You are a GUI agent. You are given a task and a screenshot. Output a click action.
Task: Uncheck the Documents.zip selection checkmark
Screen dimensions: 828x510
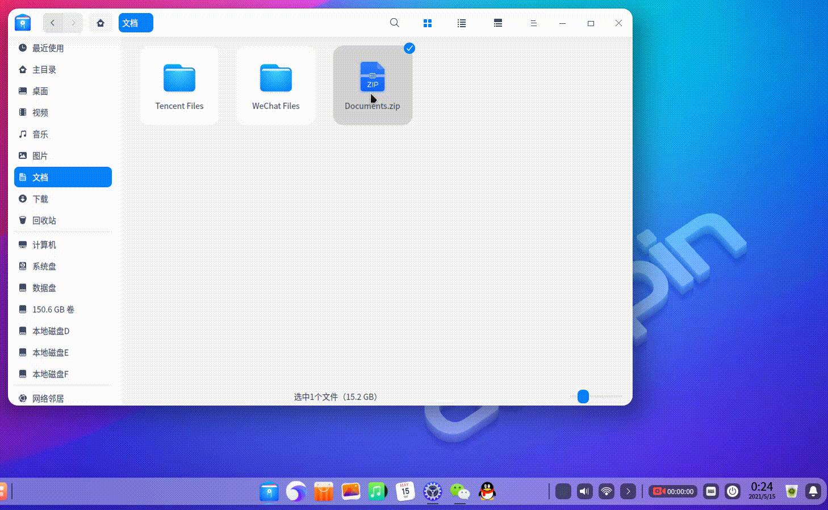click(409, 49)
